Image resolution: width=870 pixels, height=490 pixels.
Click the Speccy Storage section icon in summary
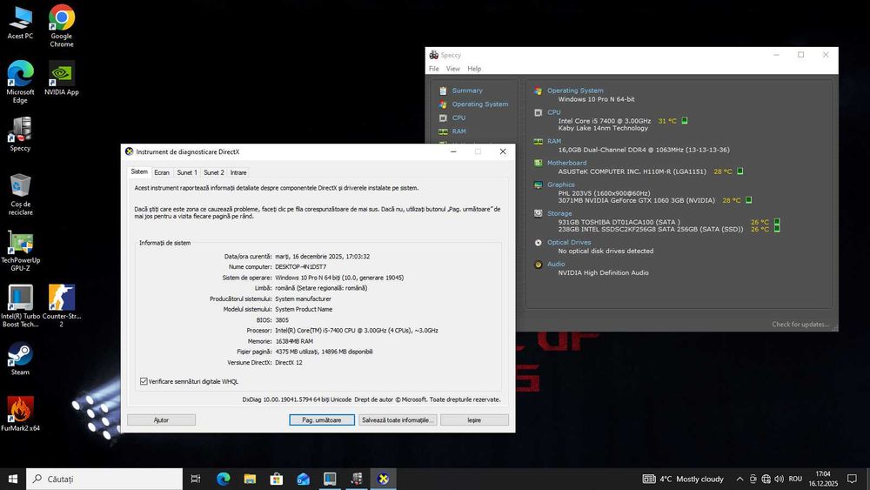click(x=538, y=213)
